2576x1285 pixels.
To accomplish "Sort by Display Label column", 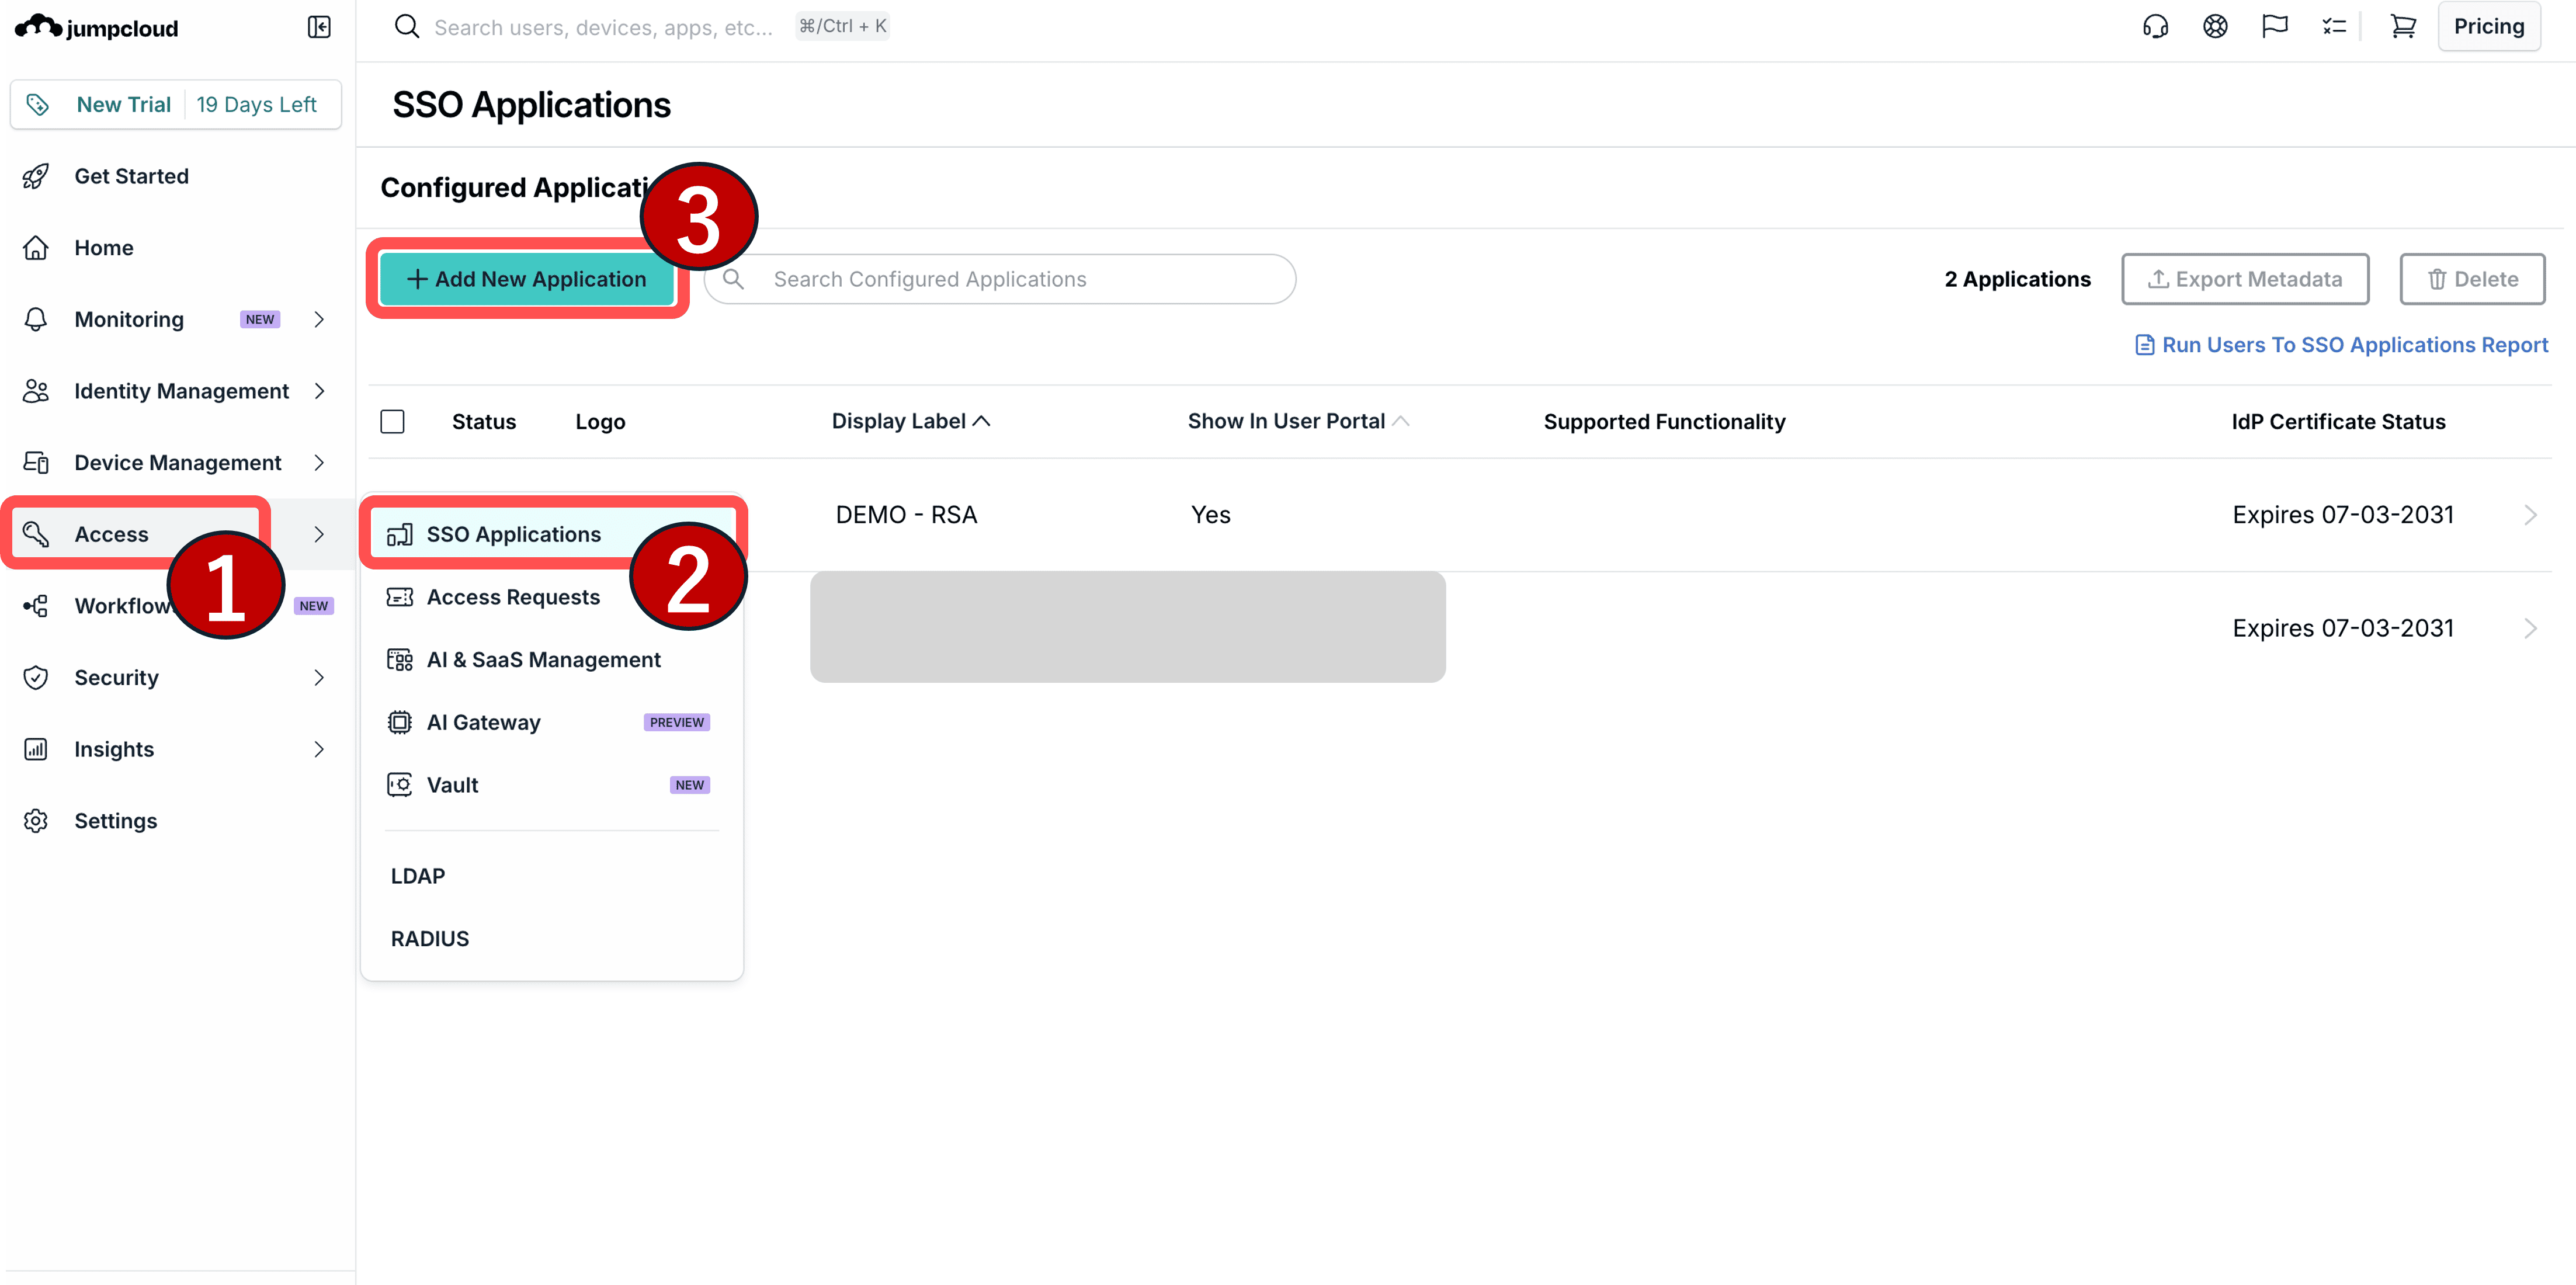I will point(910,421).
